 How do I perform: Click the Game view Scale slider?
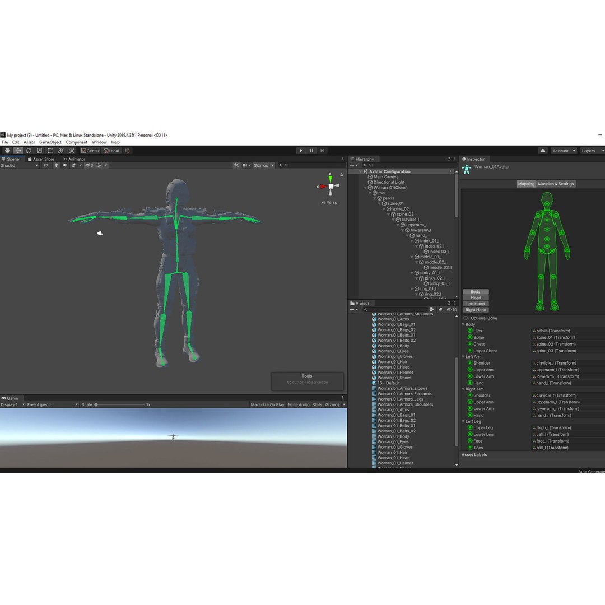coord(120,405)
